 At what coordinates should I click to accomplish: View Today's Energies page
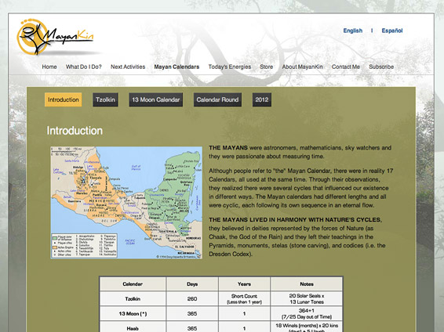230,67
